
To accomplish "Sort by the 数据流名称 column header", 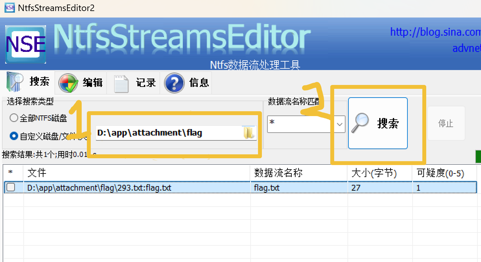I will point(299,173).
